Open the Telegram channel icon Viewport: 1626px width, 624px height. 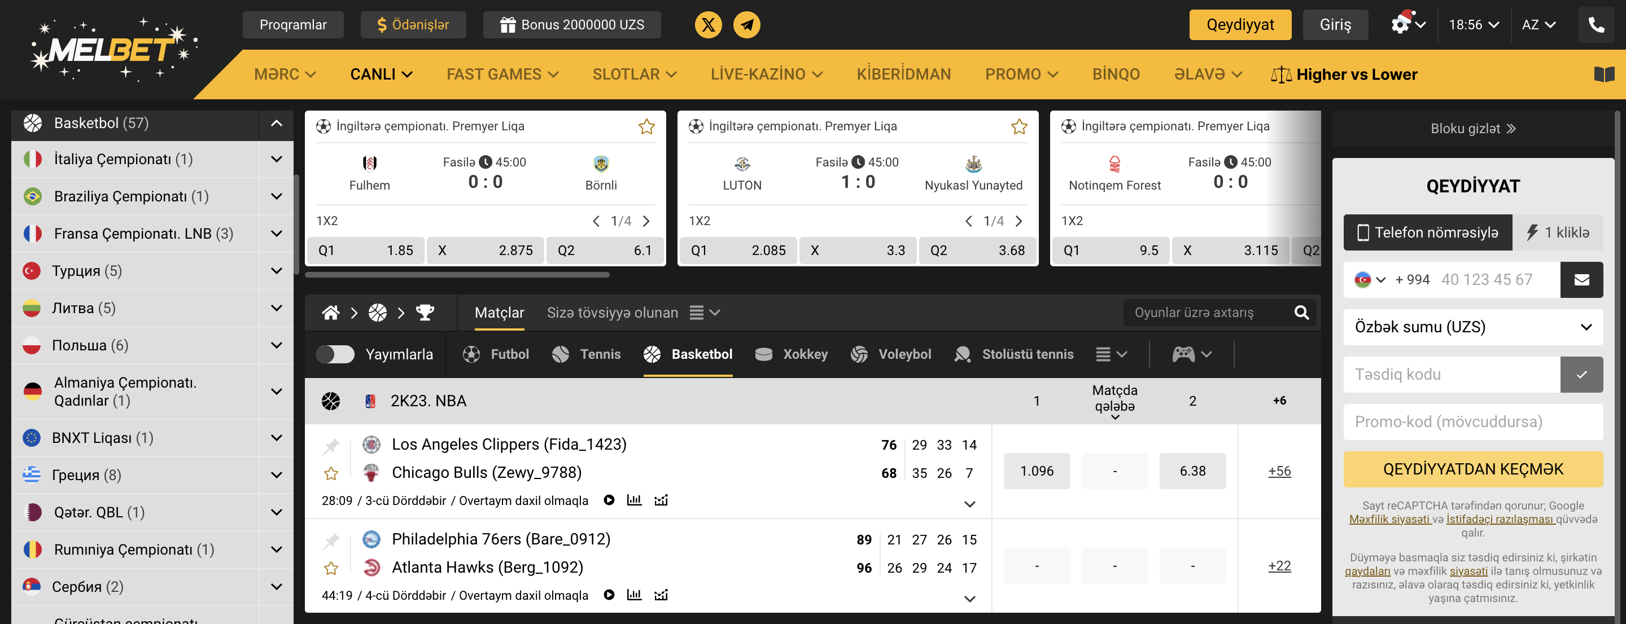[x=747, y=25]
